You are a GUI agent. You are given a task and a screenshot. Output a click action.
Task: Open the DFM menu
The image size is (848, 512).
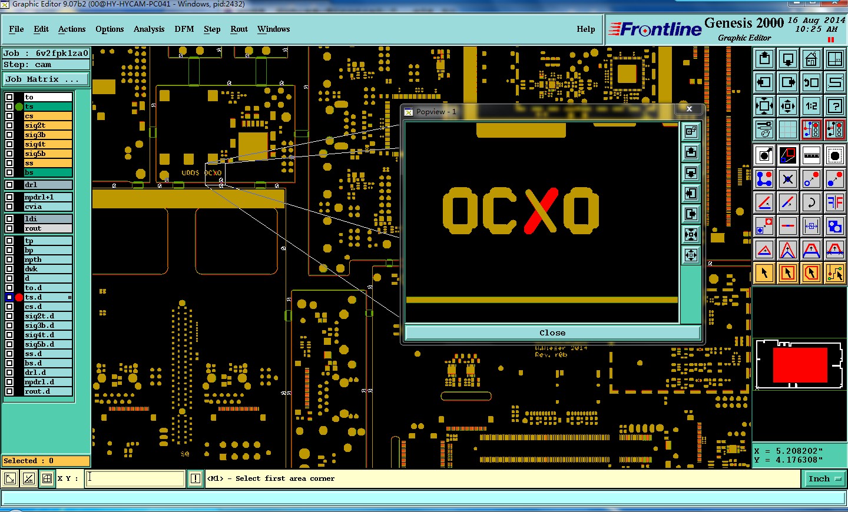(x=184, y=29)
